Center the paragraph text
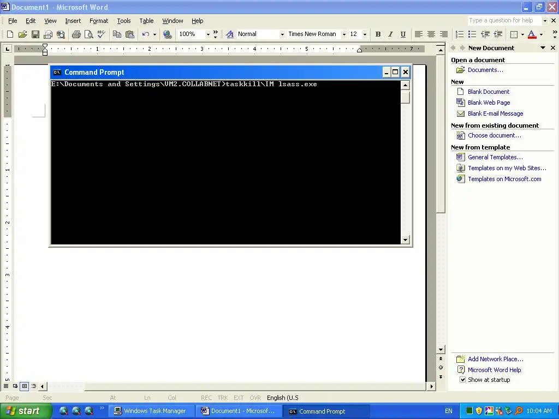The width and height of the screenshot is (559, 419). pos(431,34)
